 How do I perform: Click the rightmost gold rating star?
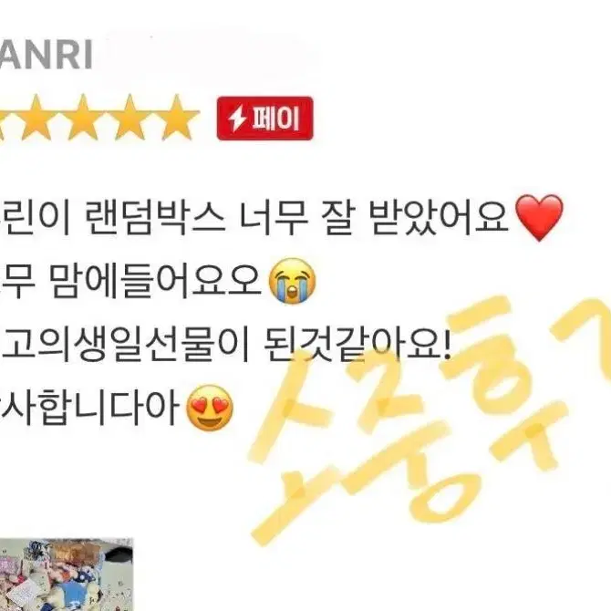click(x=177, y=118)
